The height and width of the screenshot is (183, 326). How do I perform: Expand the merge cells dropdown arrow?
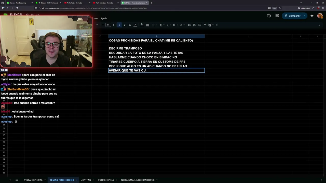point(156,25)
